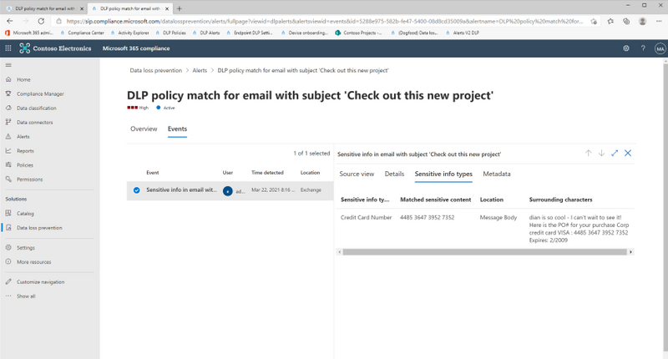Click Show all in navigation

[x=26, y=296]
